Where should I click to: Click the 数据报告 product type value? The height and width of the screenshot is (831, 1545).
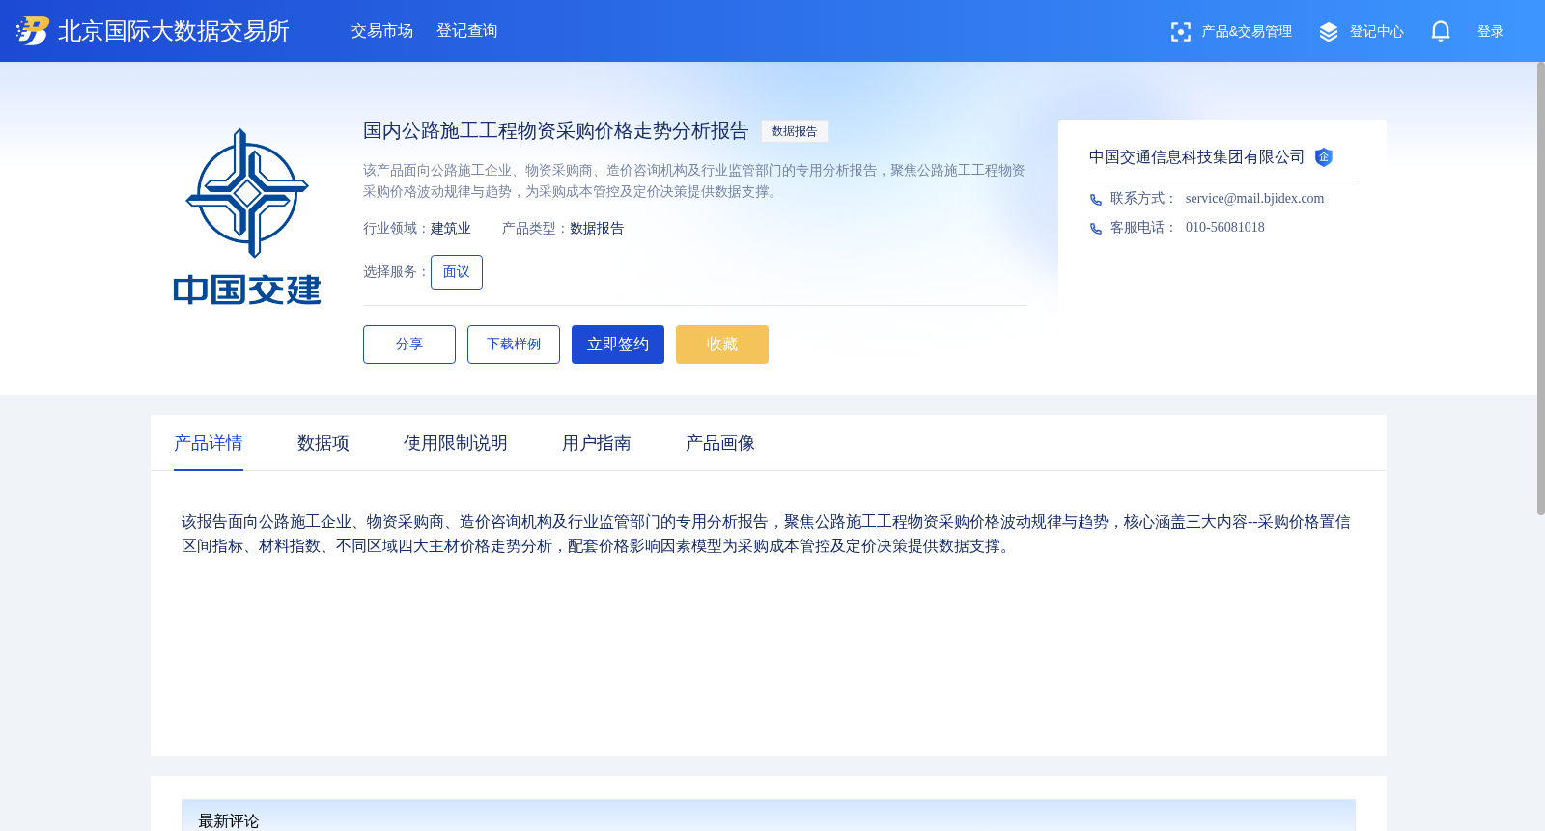(x=597, y=229)
